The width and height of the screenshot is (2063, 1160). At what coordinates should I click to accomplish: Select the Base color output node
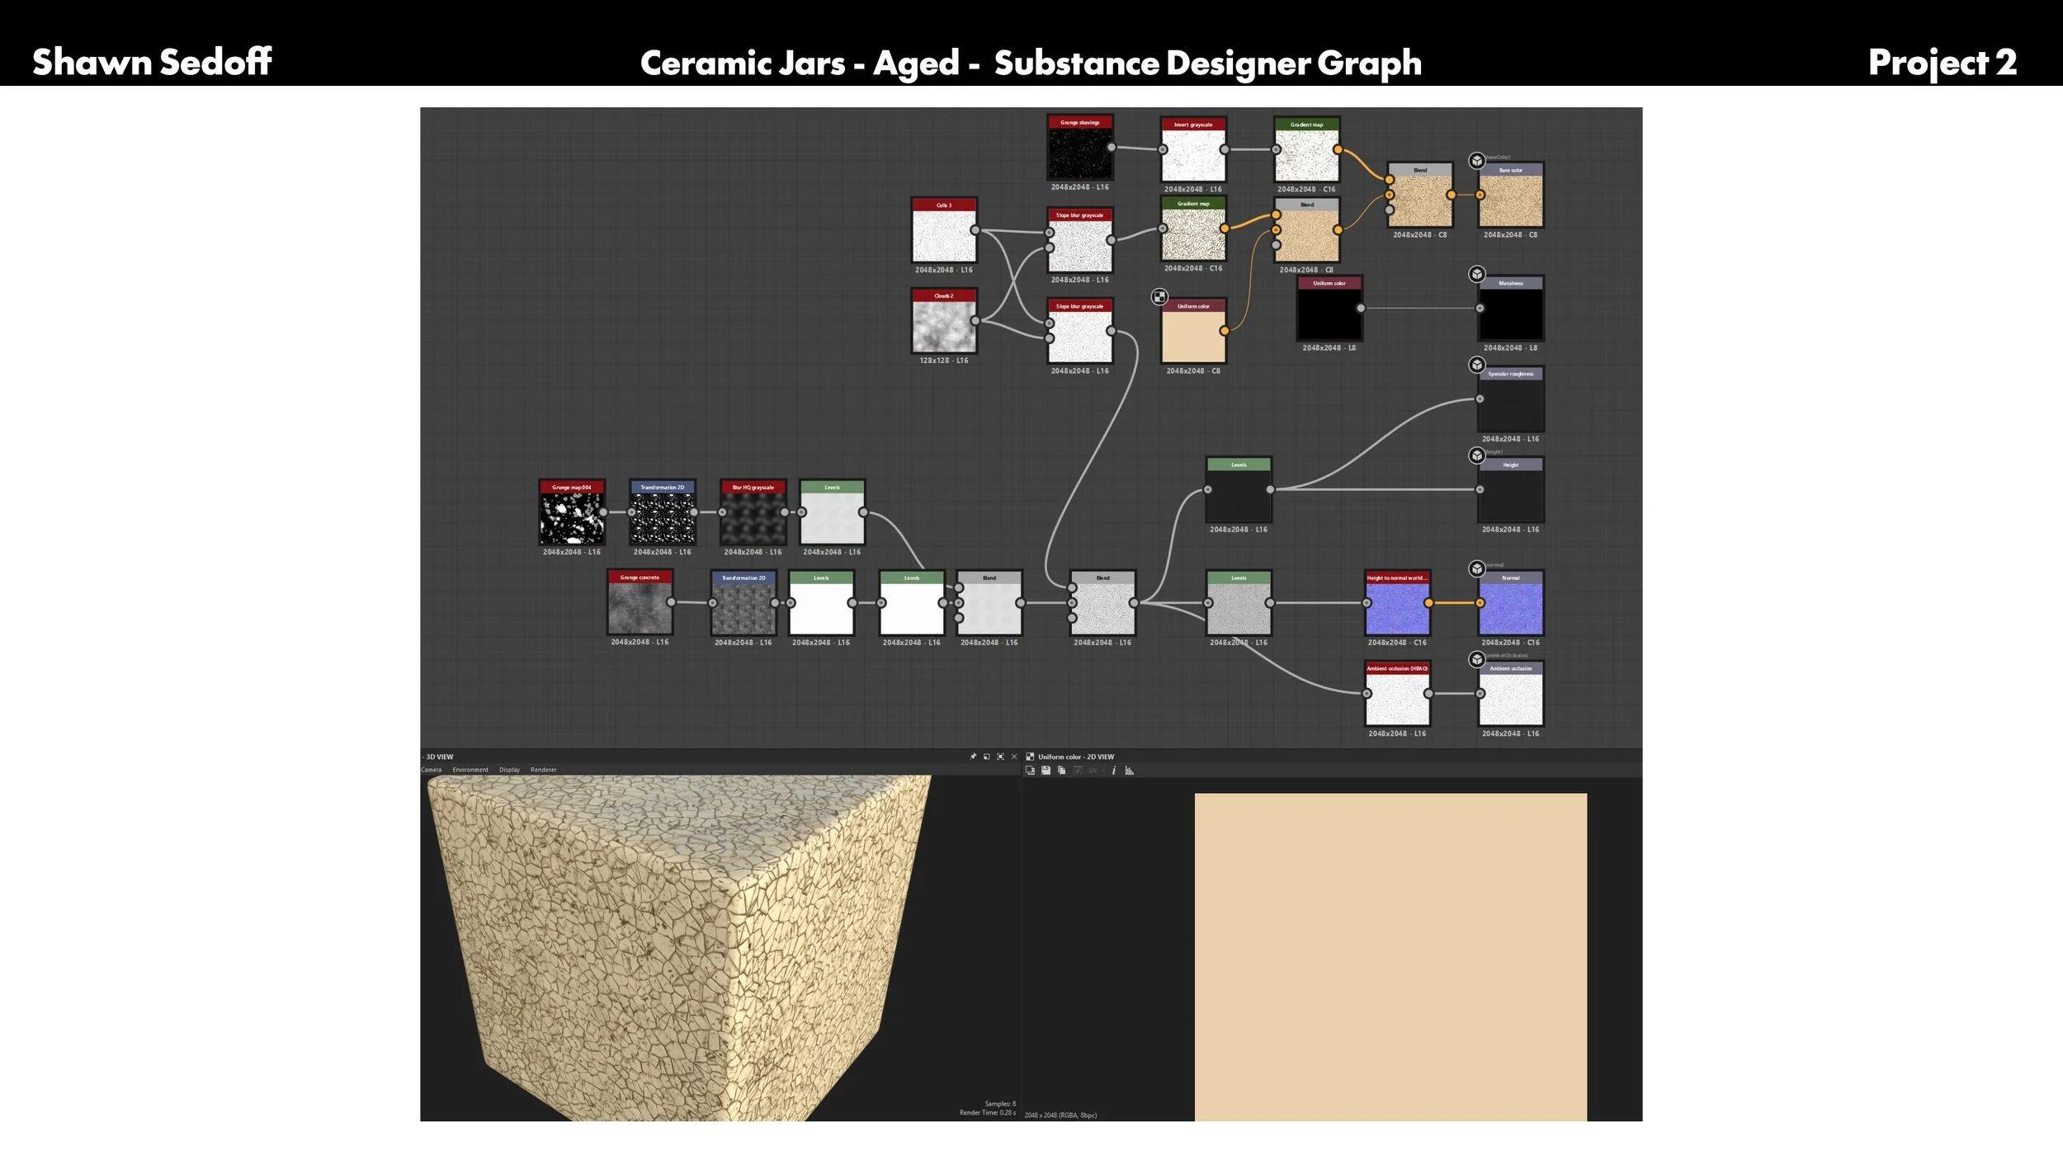(1511, 195)
